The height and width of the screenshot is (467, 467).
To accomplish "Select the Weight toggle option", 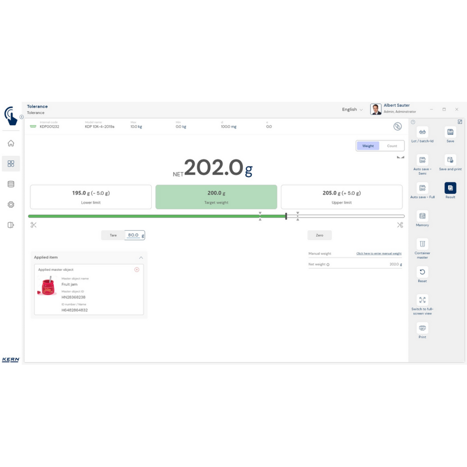I will [x=368, y=146].
